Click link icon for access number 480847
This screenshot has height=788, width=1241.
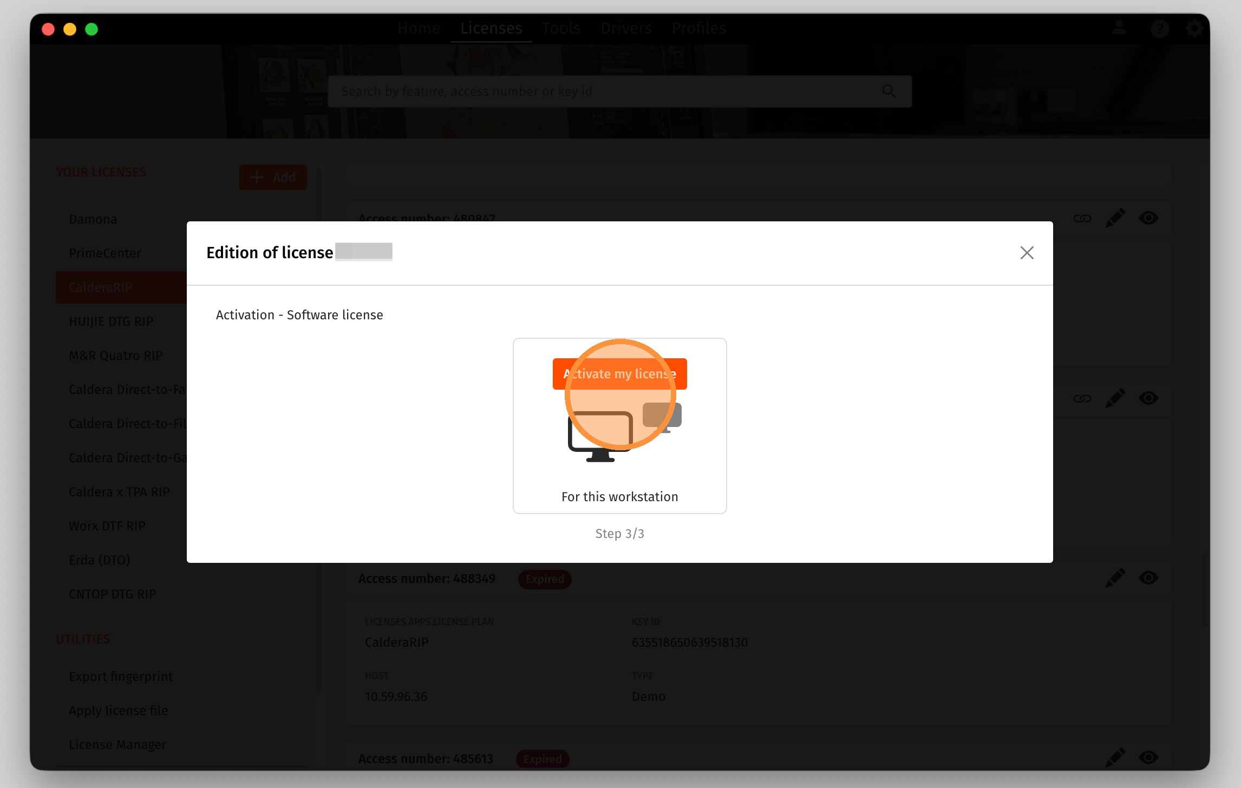click(x=1082, y=218)
